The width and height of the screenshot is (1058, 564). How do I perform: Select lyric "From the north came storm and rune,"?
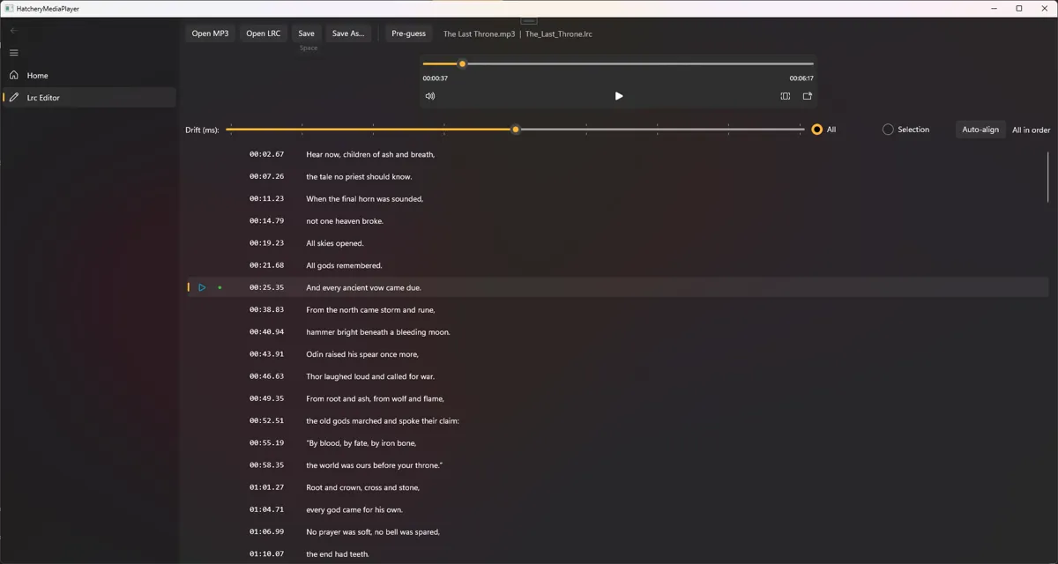370,310
